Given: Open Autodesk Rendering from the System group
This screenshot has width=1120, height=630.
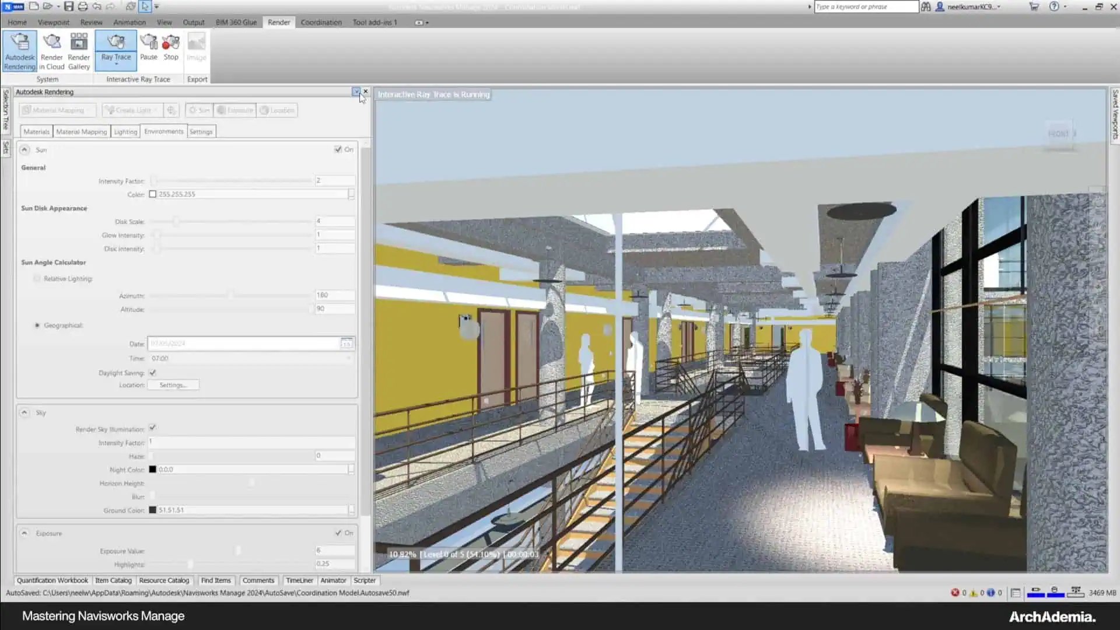Looking at the screenshot, I should (x=19, y=50).
